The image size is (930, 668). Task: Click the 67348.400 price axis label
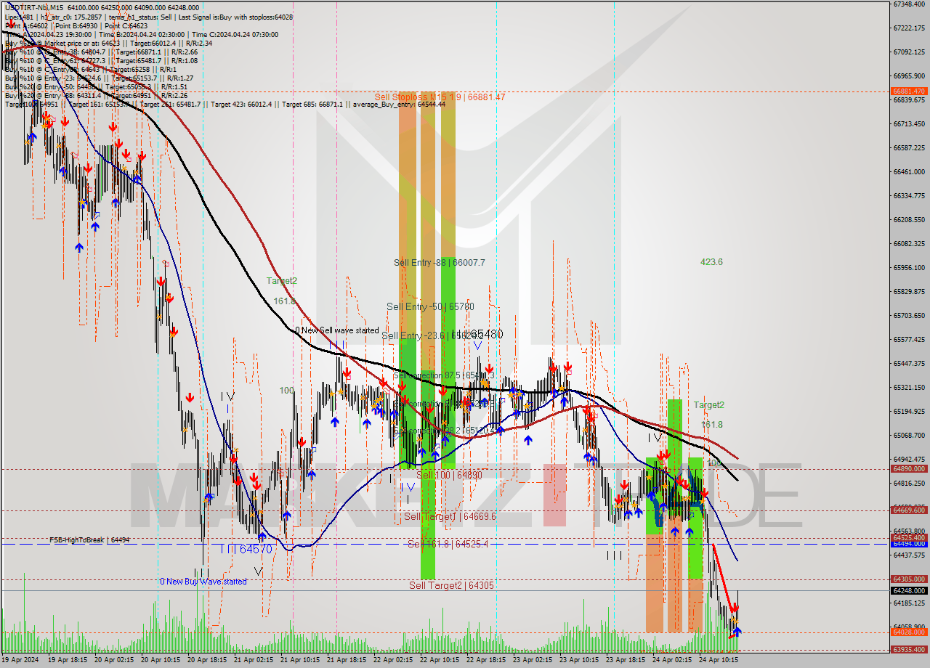909,4
